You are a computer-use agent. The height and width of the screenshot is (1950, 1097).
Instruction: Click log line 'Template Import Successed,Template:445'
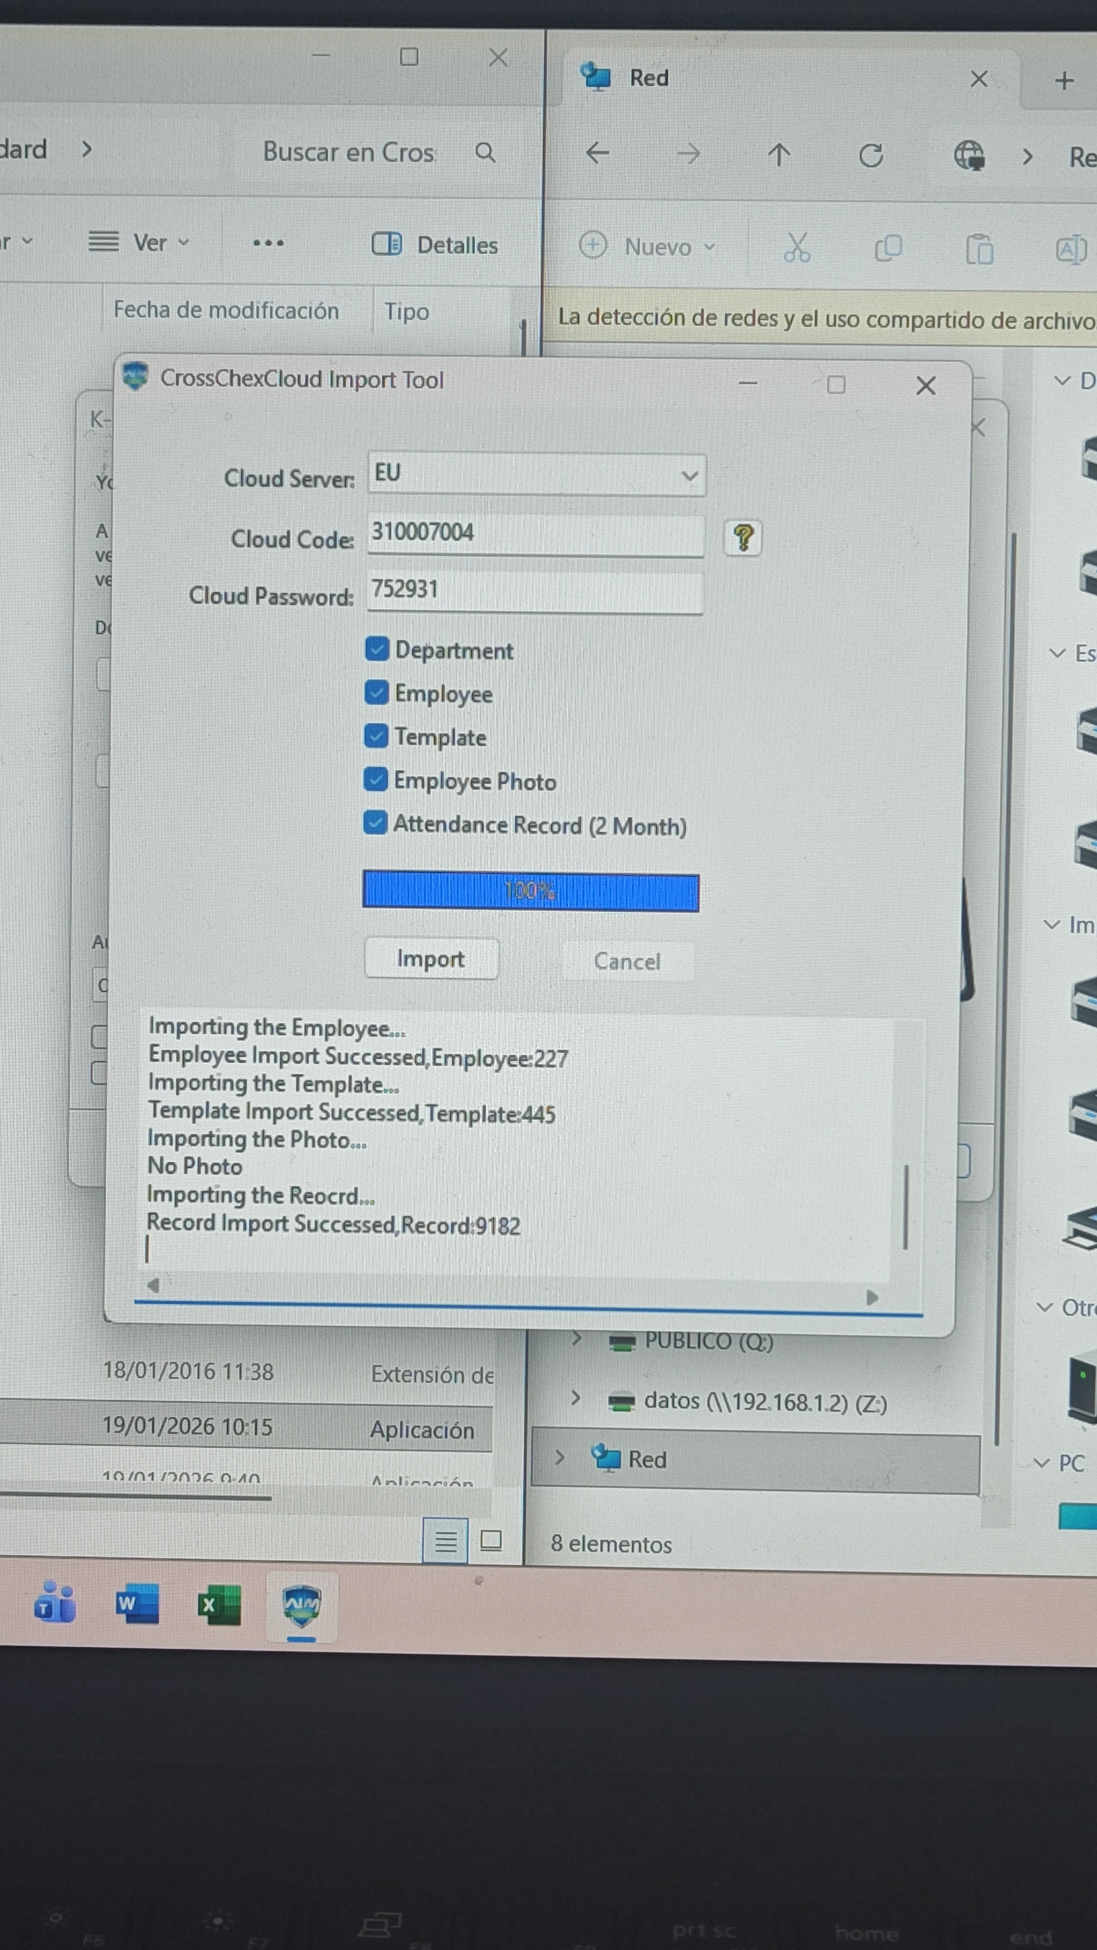(x=351, y=1113)
